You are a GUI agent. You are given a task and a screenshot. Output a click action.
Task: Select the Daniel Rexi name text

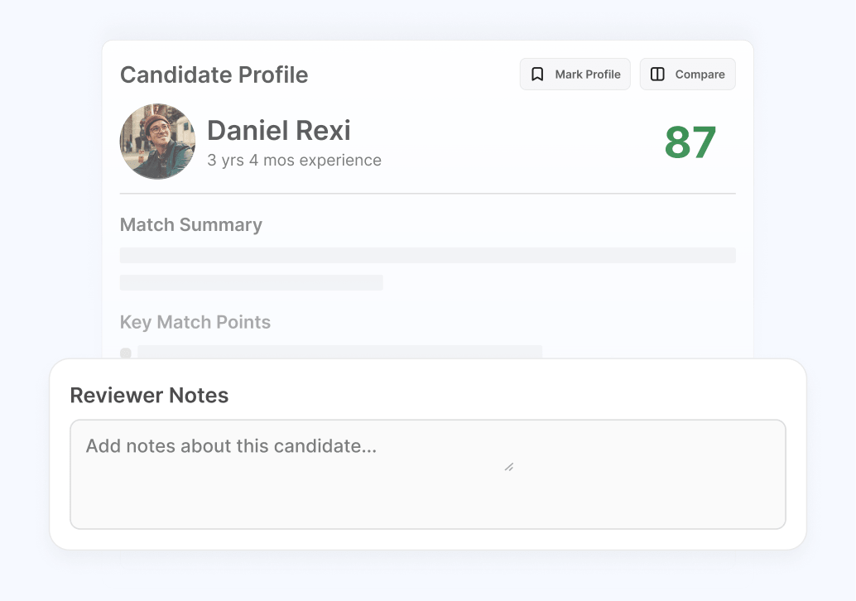click(x=279, y=131)
